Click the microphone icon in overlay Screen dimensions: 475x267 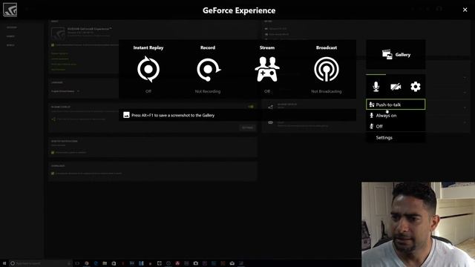tap(376, 87)
